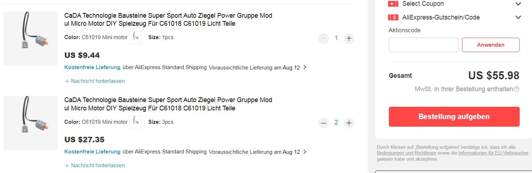Click the Aktionscode input field
Screen dimensions: 532x173
tap(423, 45)
